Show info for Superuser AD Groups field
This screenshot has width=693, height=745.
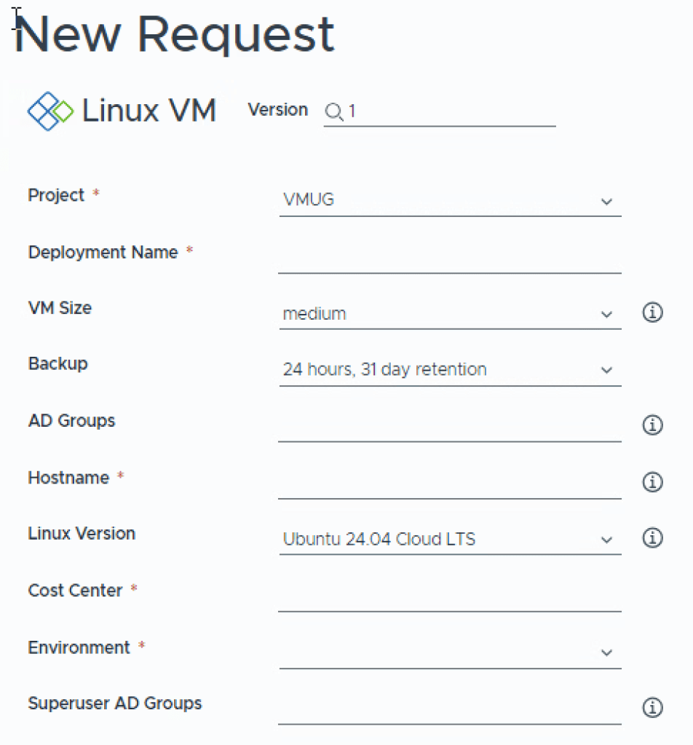tap(652, 707)
